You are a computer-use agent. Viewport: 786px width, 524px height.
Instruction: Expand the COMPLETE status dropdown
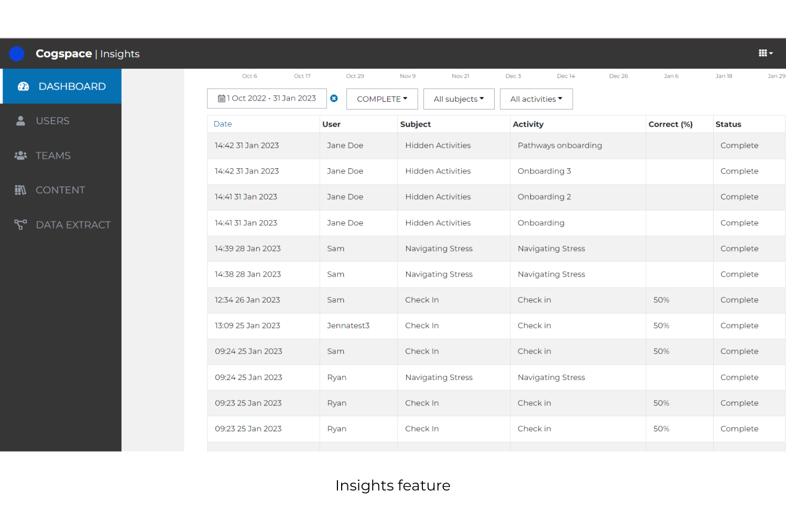coord(382,99)
